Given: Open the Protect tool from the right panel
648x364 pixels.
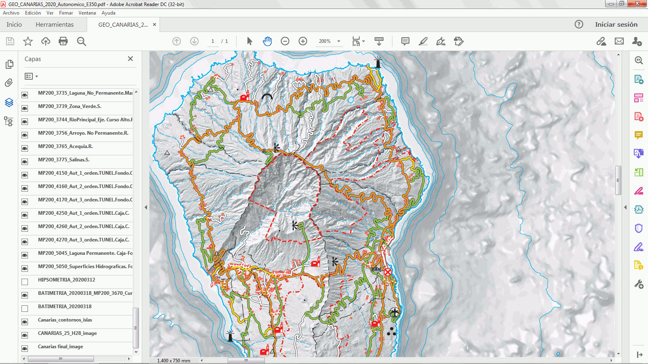Looking at the screenshot, I should pyautogui.click(x=639, y=228).
